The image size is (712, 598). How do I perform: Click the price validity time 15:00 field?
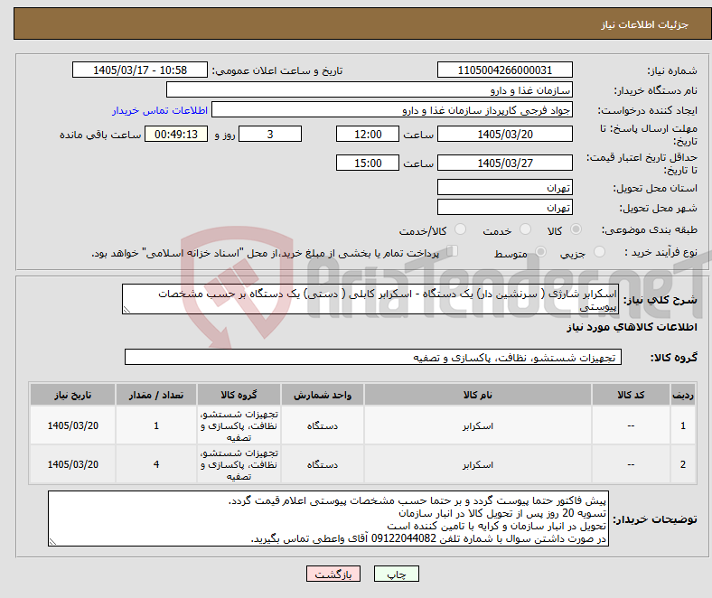pos(368,163)
